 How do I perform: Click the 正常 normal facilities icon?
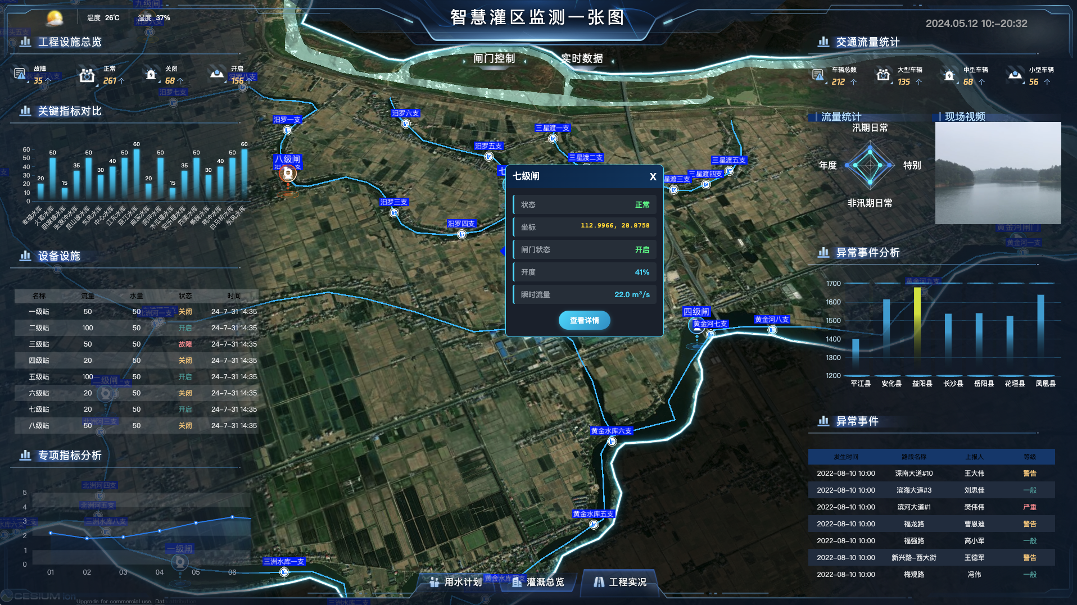click(87, 75)
